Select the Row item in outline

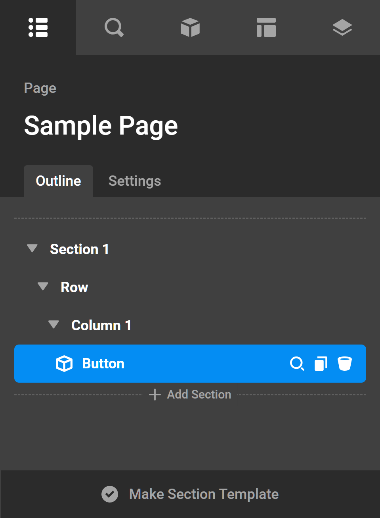(x=74, y=287)
